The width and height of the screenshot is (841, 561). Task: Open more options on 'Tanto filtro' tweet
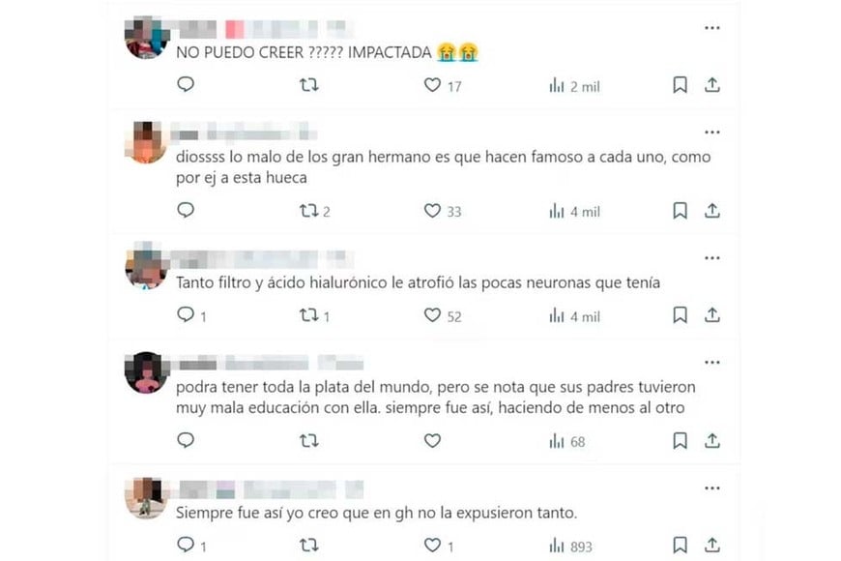[x=711, y=257]
